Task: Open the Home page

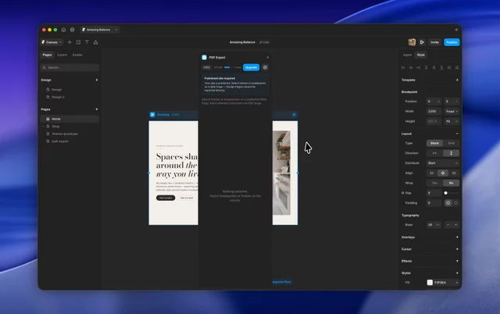Action: (x=70, y=119)
